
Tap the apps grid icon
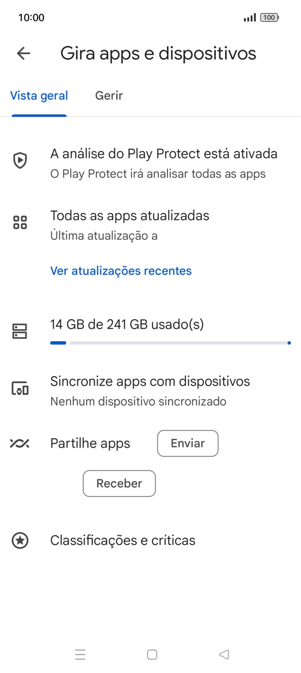coord(20,223)
